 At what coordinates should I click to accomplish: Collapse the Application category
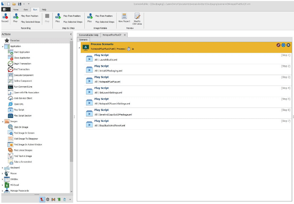[3, 46]
